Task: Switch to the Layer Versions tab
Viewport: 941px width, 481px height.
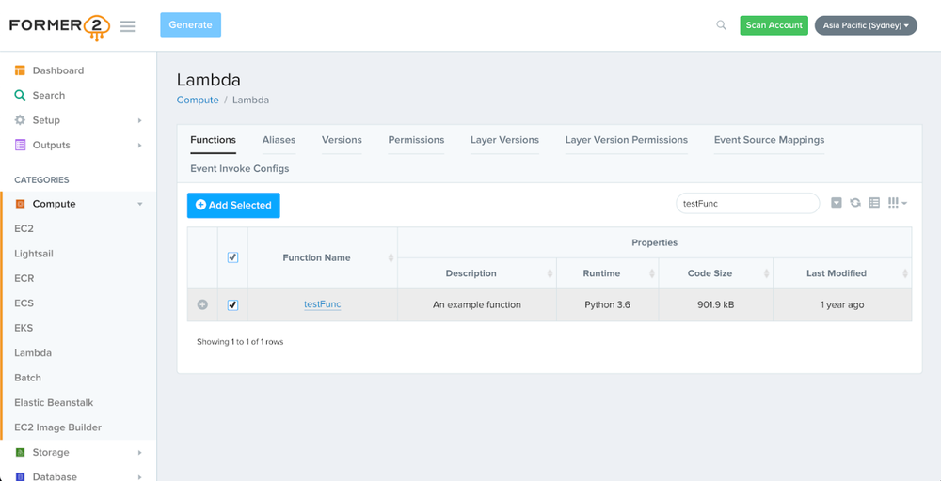Action: 504,140
